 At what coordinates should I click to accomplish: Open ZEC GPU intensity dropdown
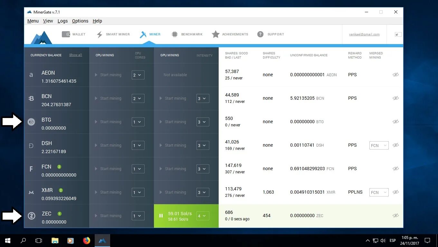click(x=203, y=216)
